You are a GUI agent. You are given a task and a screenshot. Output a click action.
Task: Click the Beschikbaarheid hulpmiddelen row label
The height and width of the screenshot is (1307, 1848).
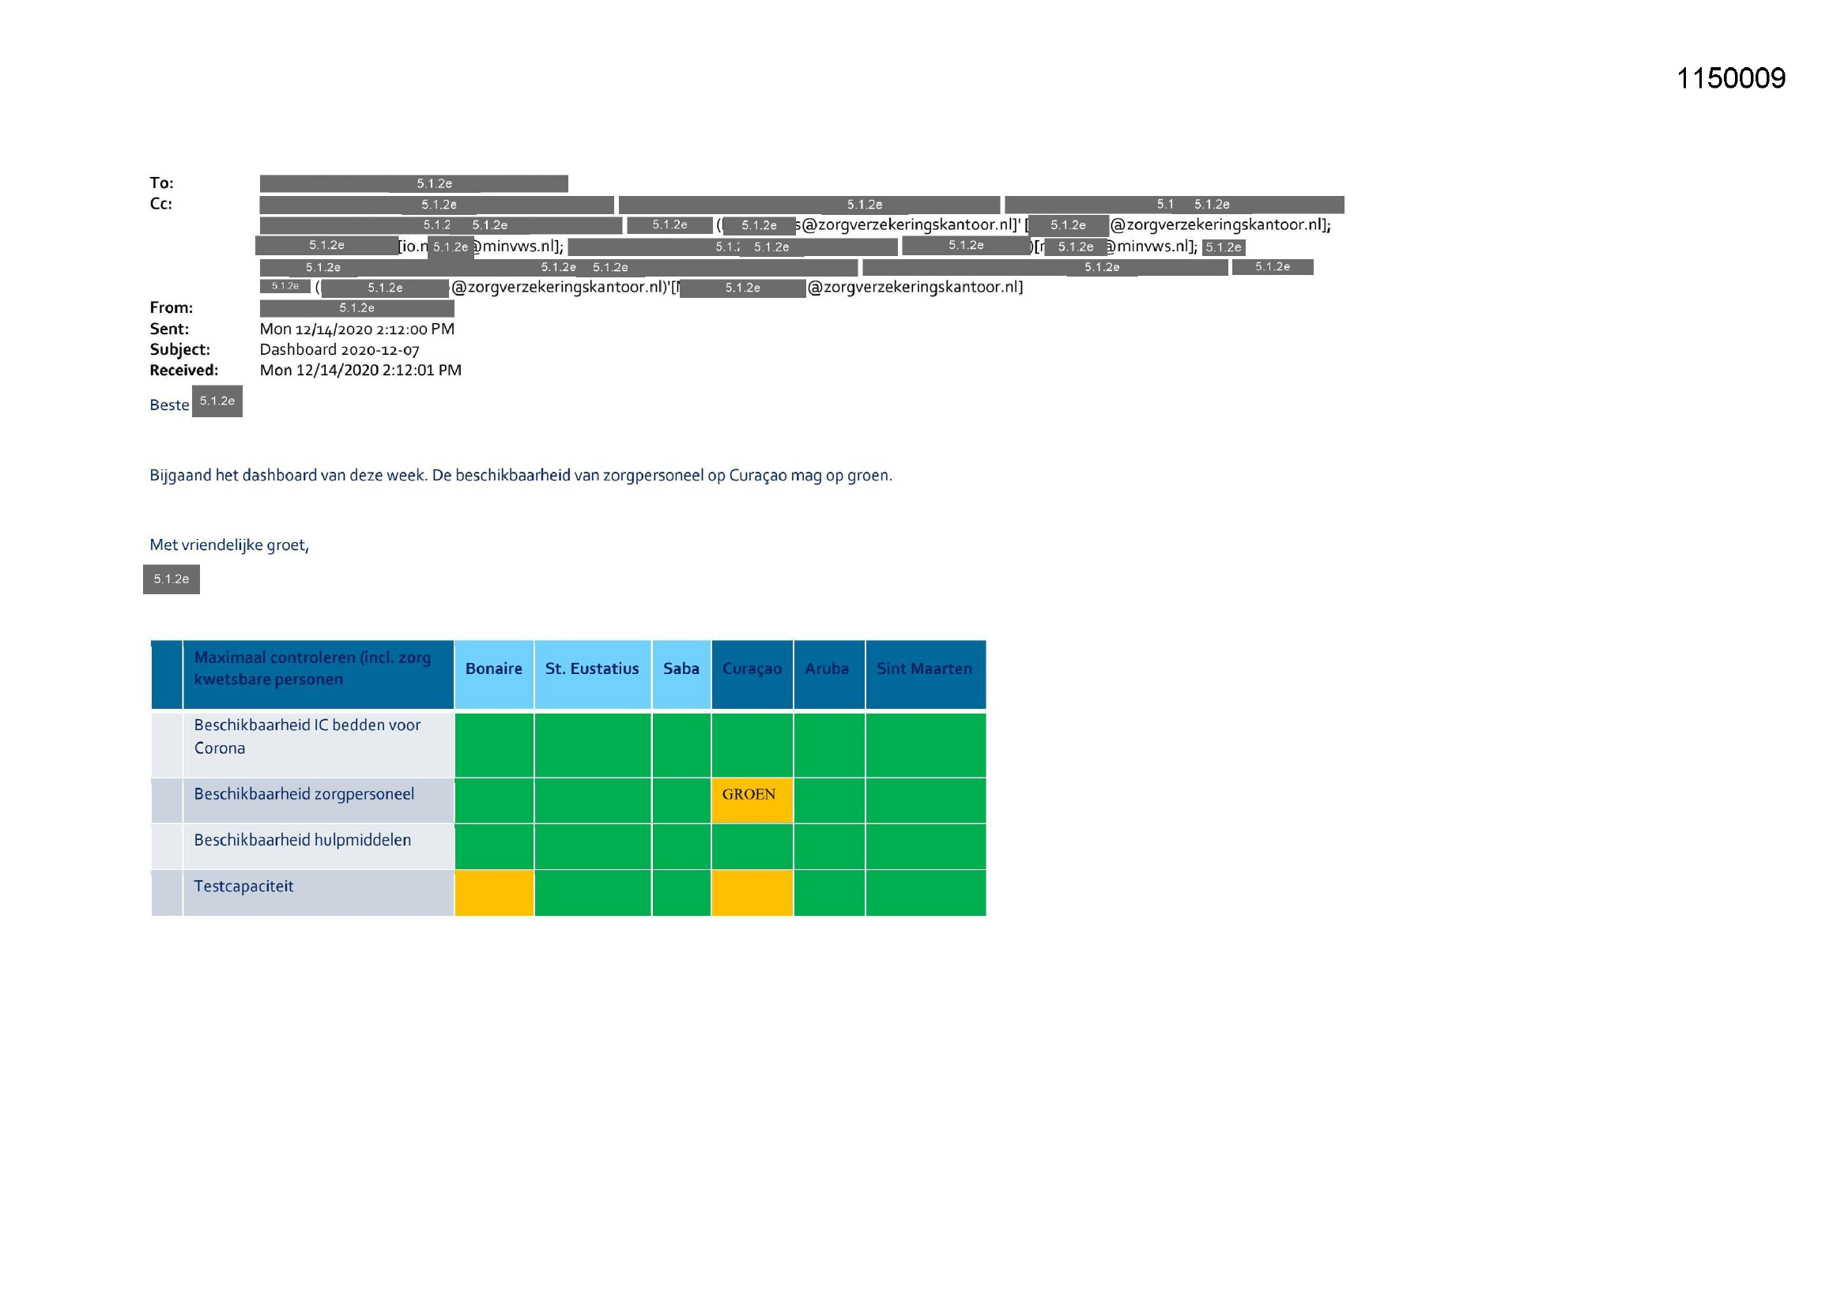(x=302, y=840)
